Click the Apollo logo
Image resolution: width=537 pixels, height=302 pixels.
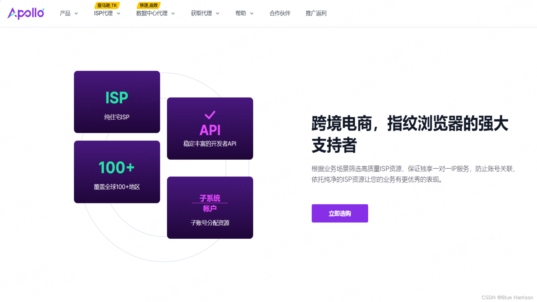pyautogui.click(x=26, y=13)
